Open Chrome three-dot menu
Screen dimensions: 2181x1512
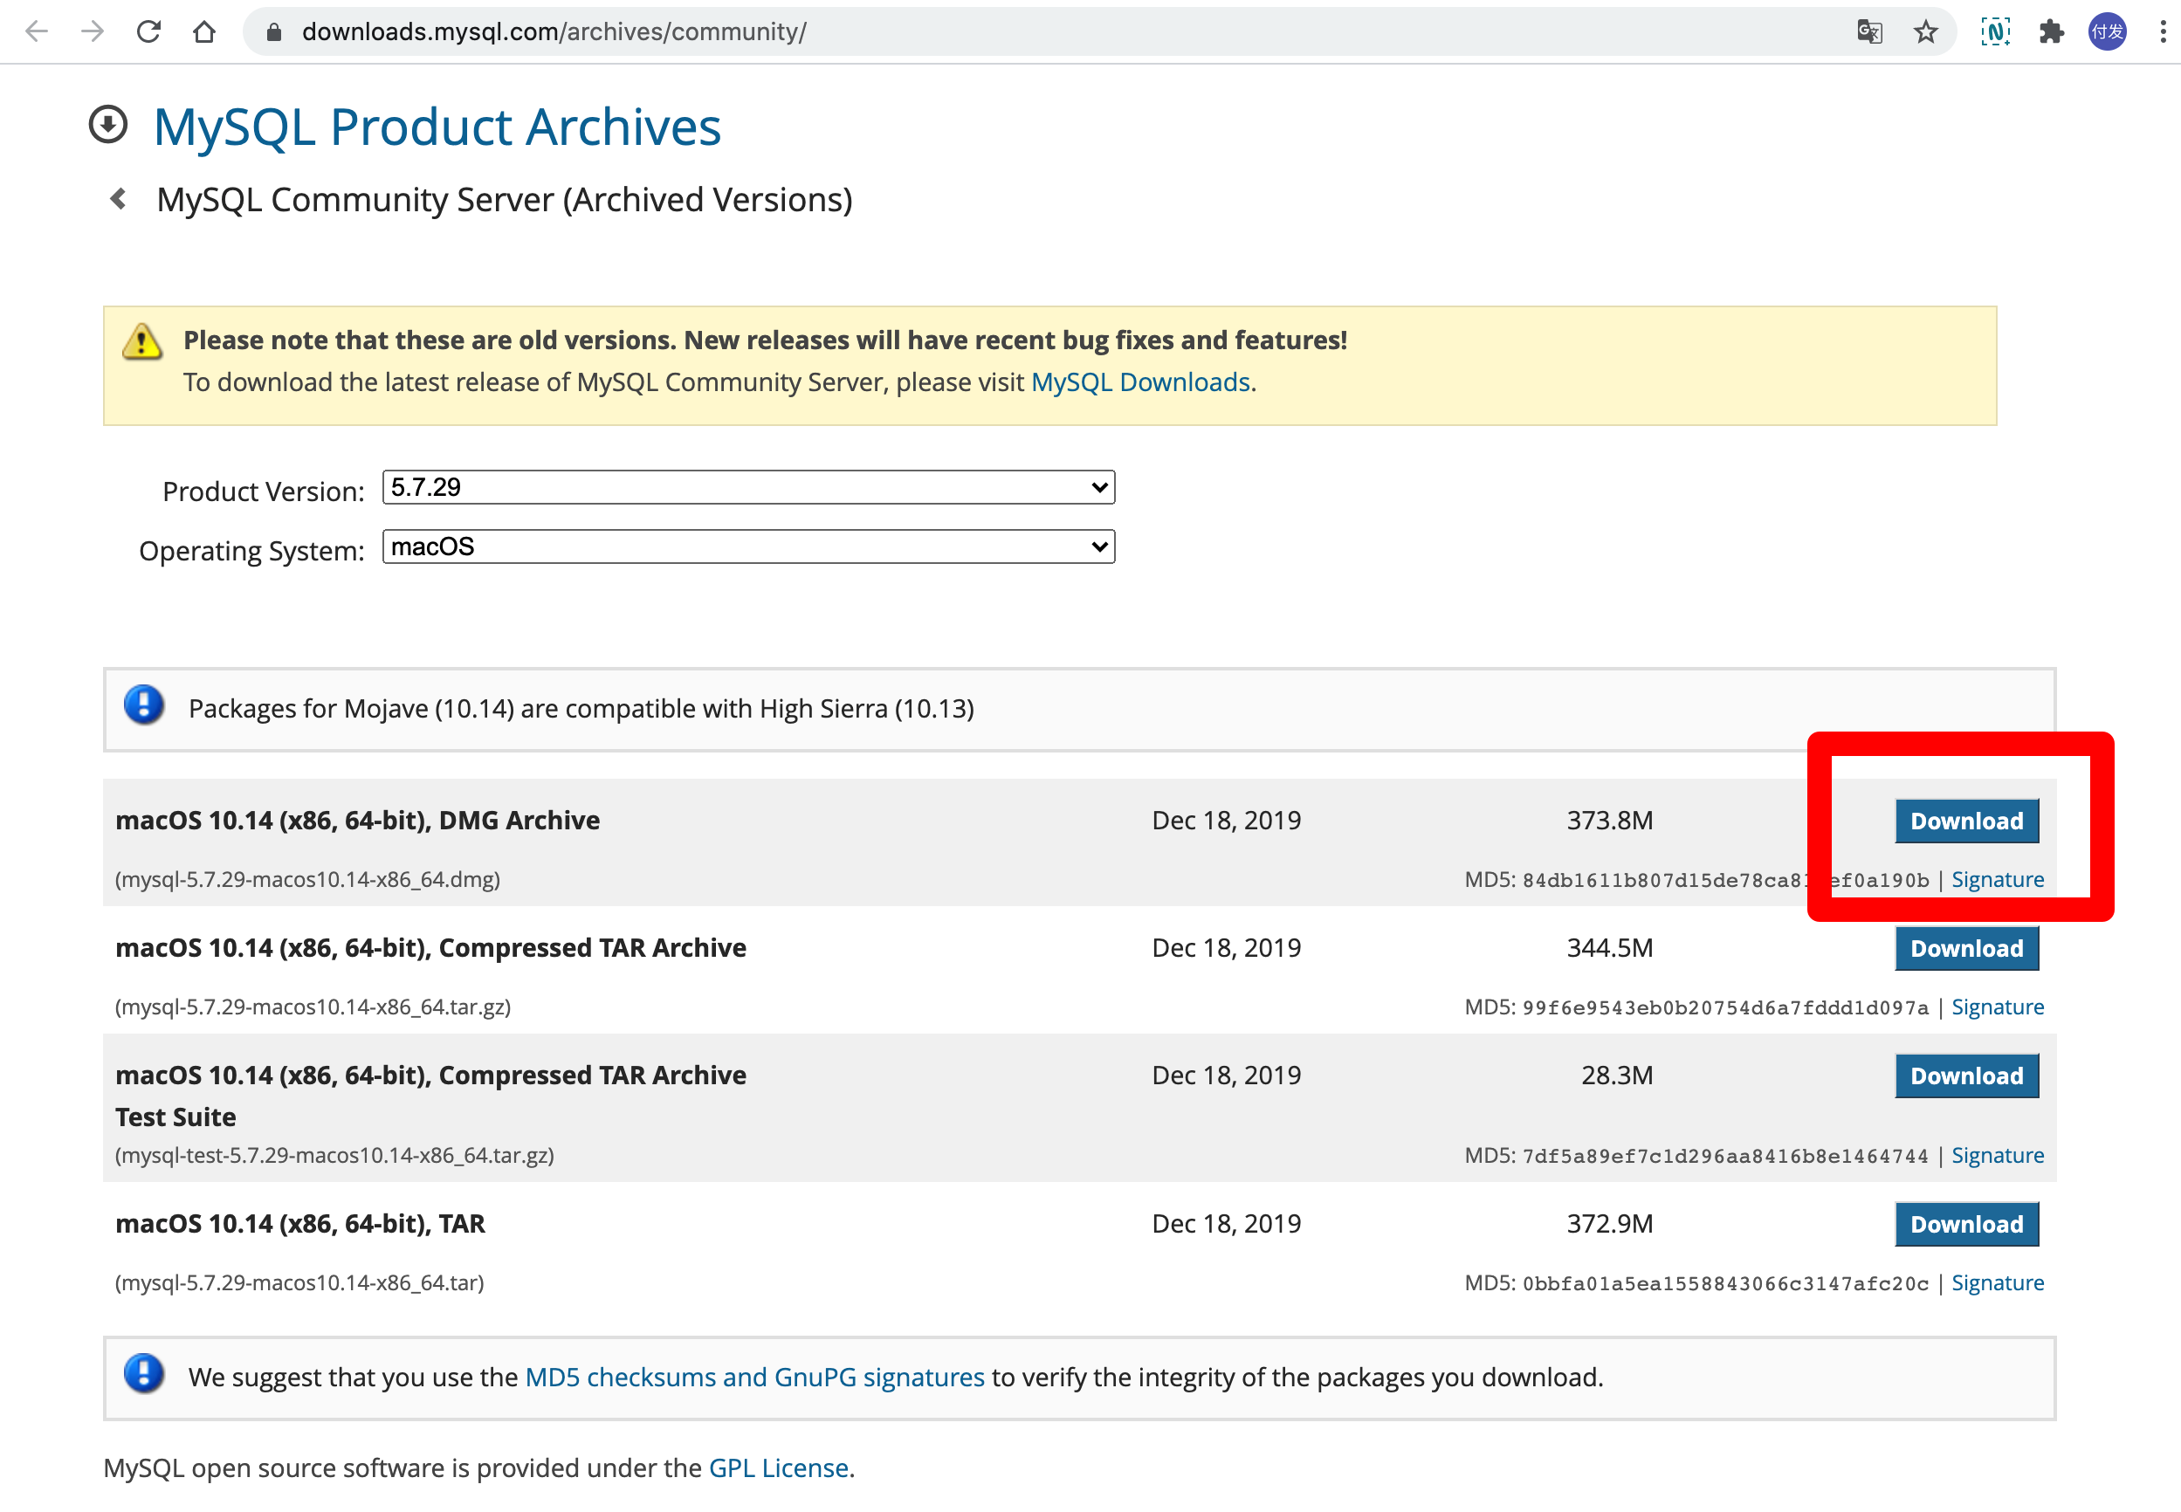(2162, 31)
